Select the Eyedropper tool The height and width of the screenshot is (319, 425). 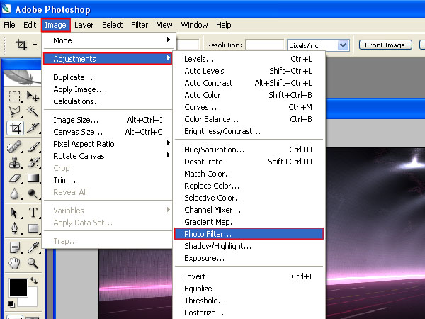[x=33, y=247]
